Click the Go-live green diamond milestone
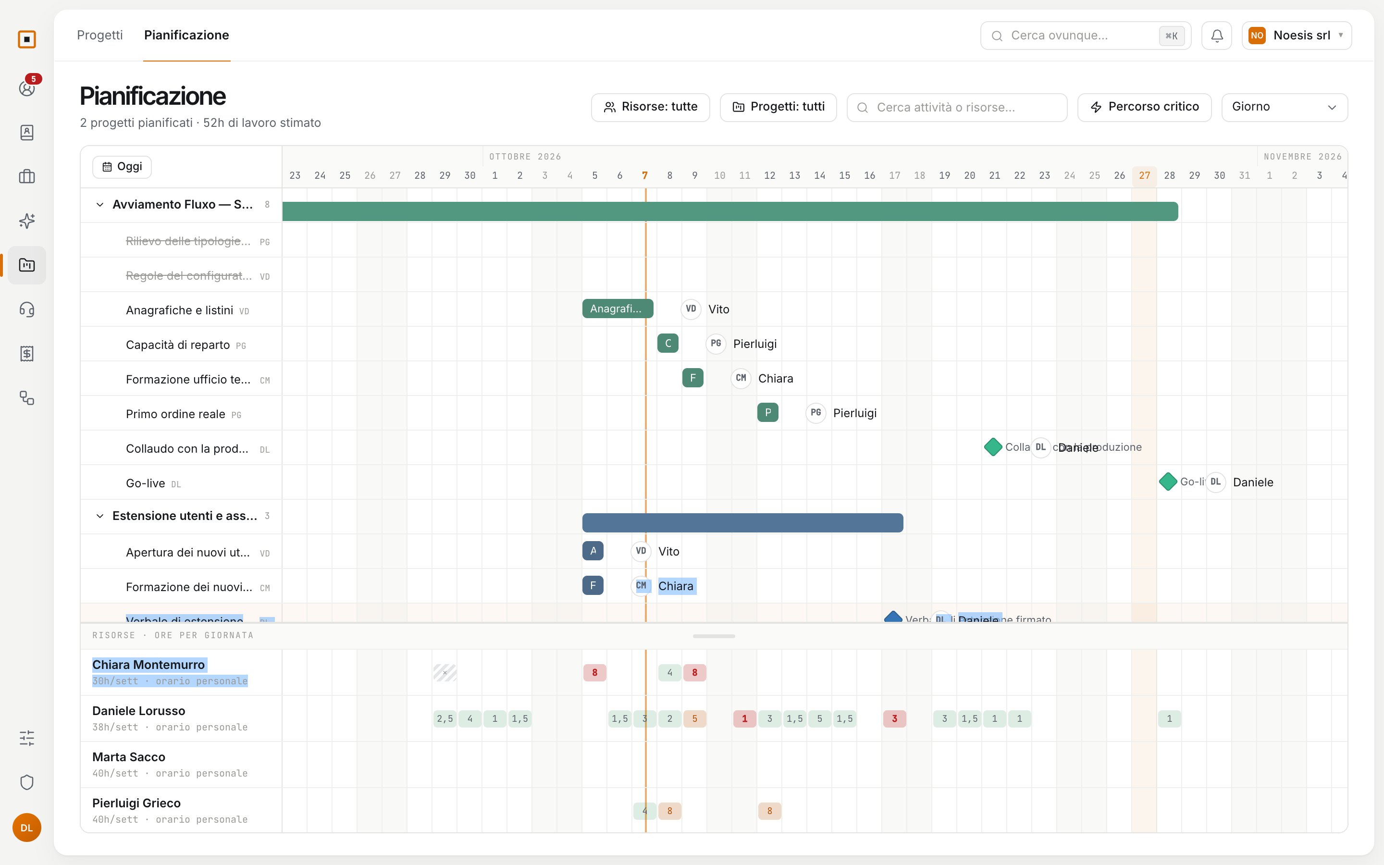Screen dimensions: 1384x865 pyautogui.click(x=1168, y=482)
